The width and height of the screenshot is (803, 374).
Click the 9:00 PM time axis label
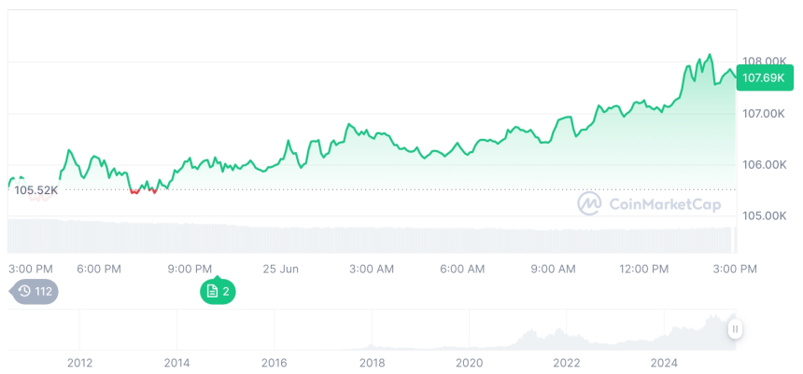click(x=190, y=269)
